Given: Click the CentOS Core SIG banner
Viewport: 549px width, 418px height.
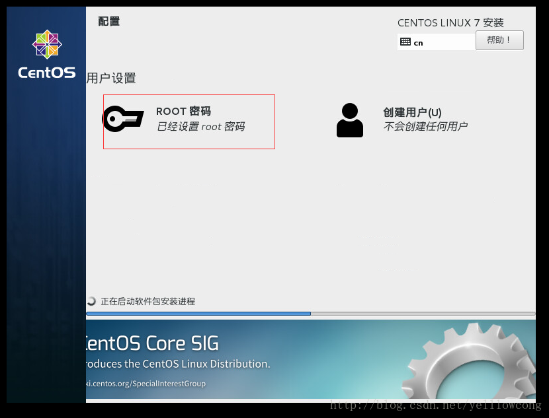Looking at the screenshot, I should [x=311, y=359].
